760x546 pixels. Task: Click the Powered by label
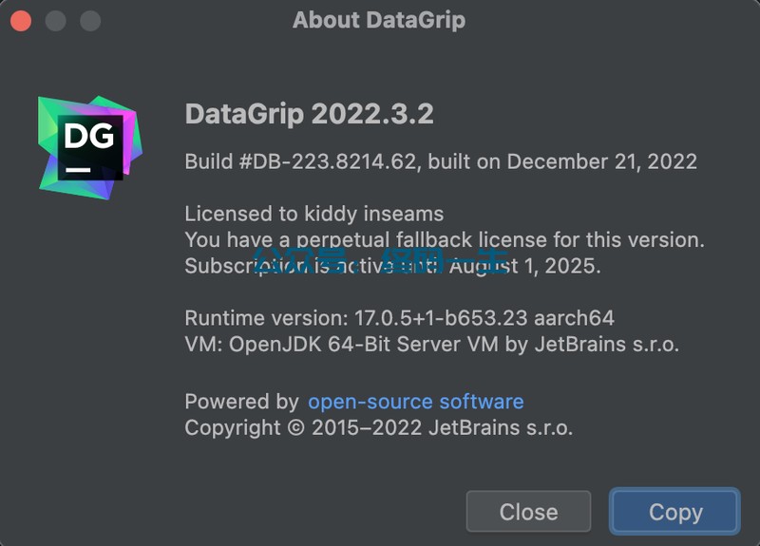click(x=241, y=402)
